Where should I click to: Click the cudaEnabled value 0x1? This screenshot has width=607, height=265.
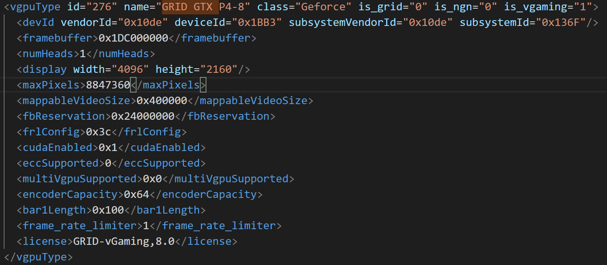[108, 147]
